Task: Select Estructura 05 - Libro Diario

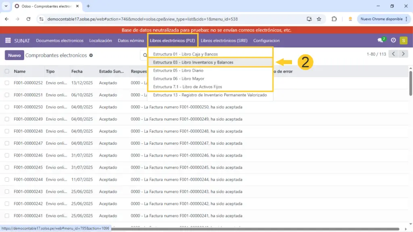Action: (x=178, y=71)
